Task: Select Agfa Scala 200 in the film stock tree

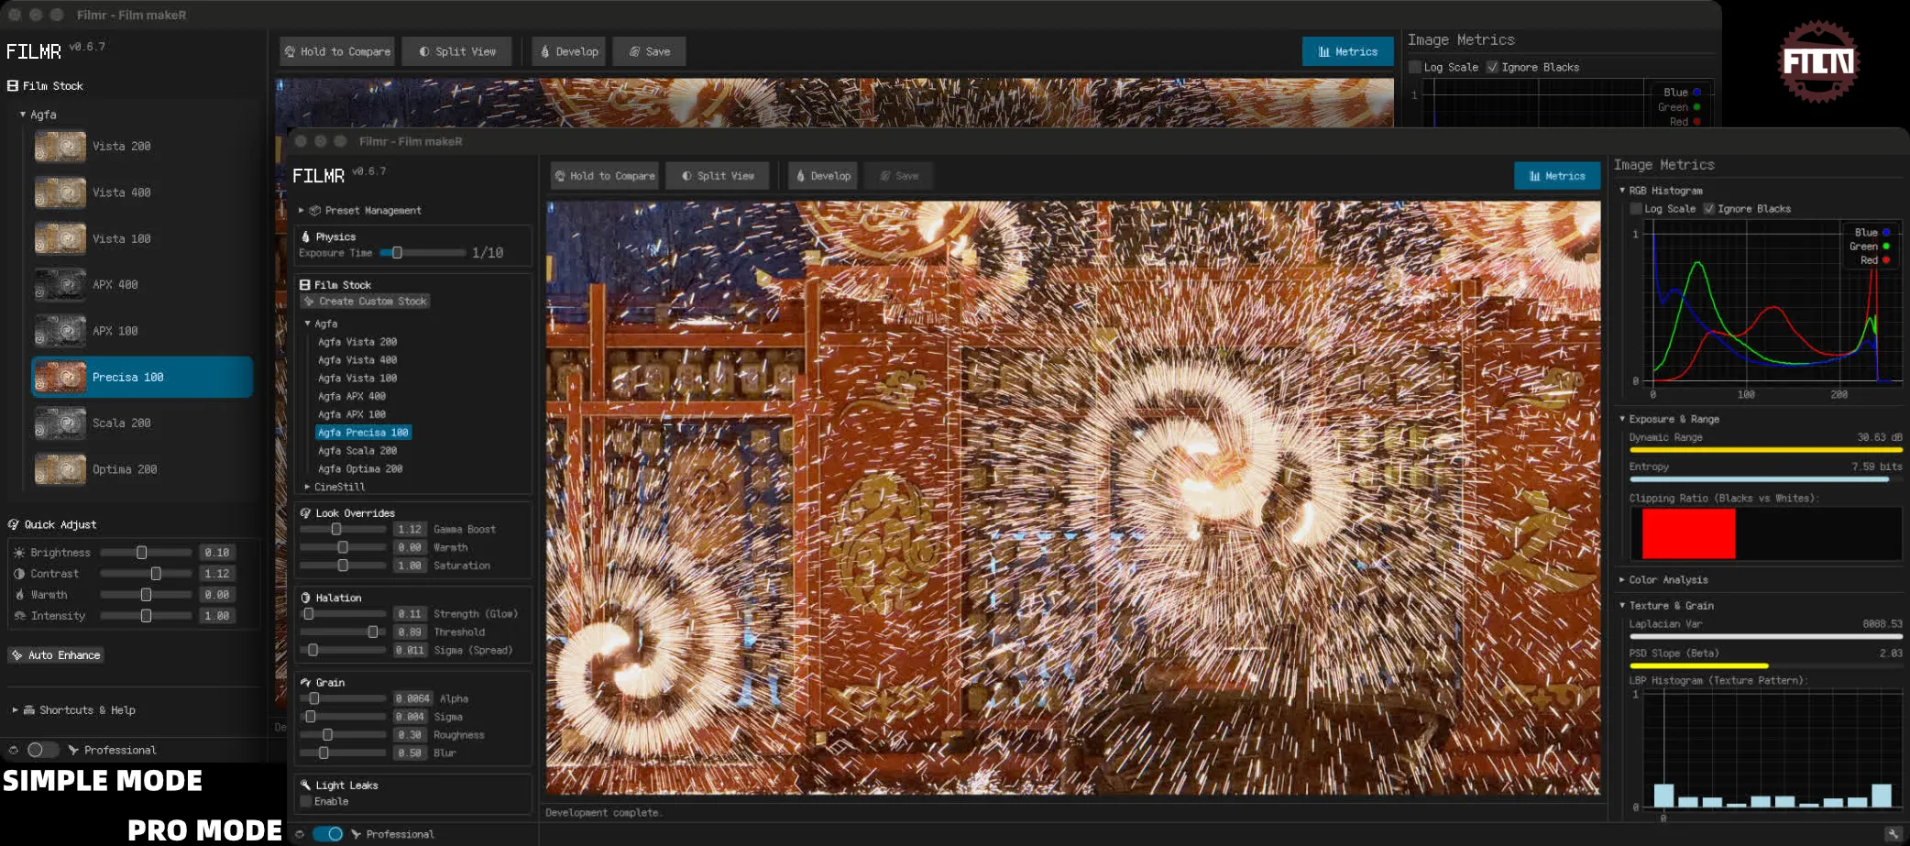Action: pos(357,451)
